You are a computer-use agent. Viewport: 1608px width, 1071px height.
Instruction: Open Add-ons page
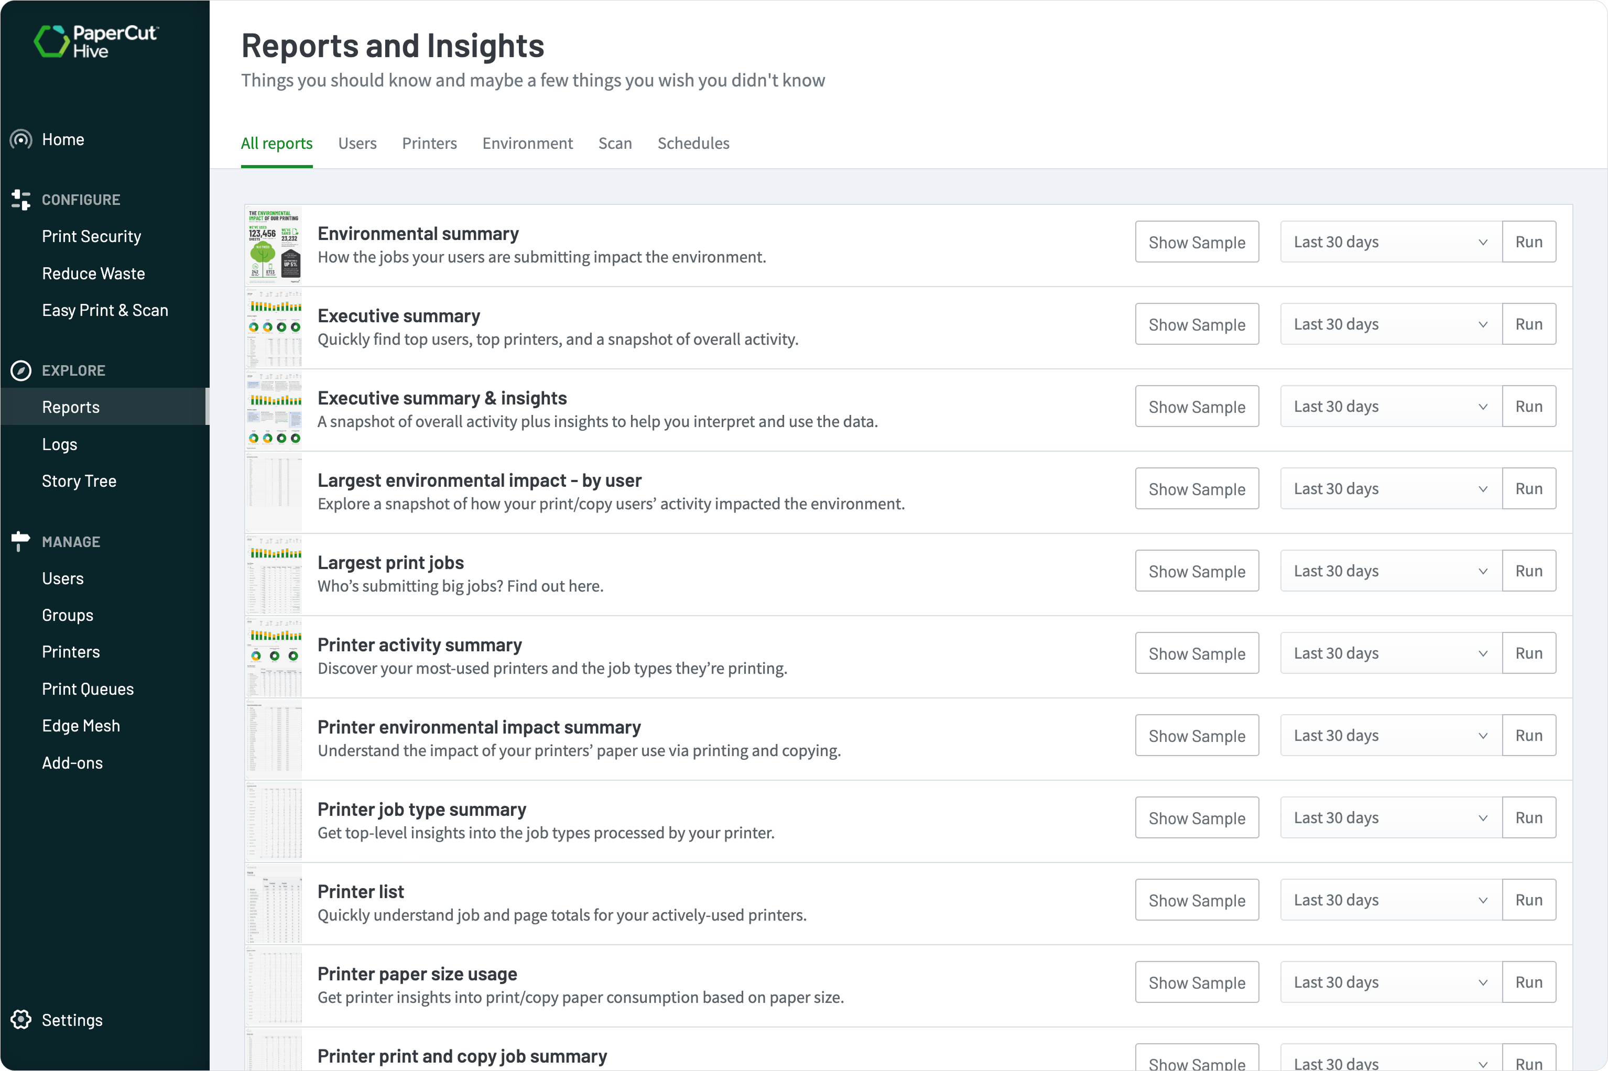point(72,763)
